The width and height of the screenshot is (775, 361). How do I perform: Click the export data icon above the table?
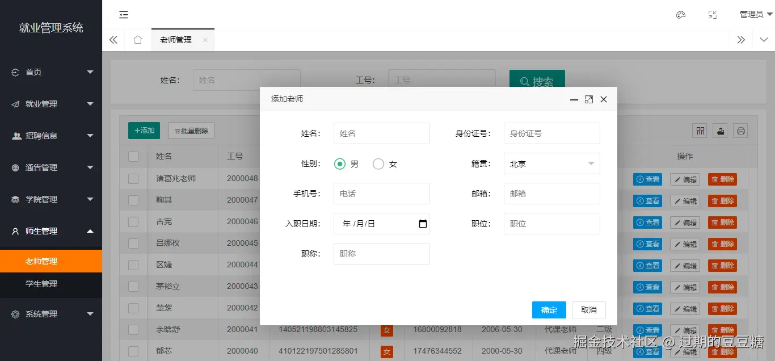click(720, 131)
